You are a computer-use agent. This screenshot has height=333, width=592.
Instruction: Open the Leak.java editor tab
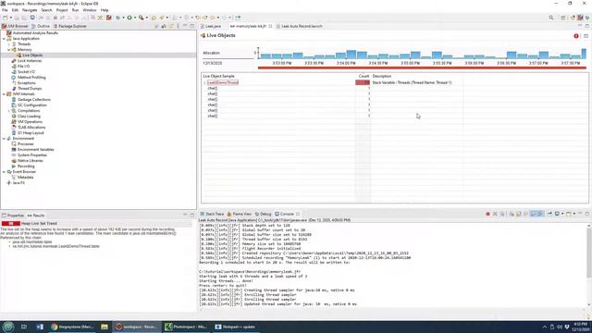211,26
